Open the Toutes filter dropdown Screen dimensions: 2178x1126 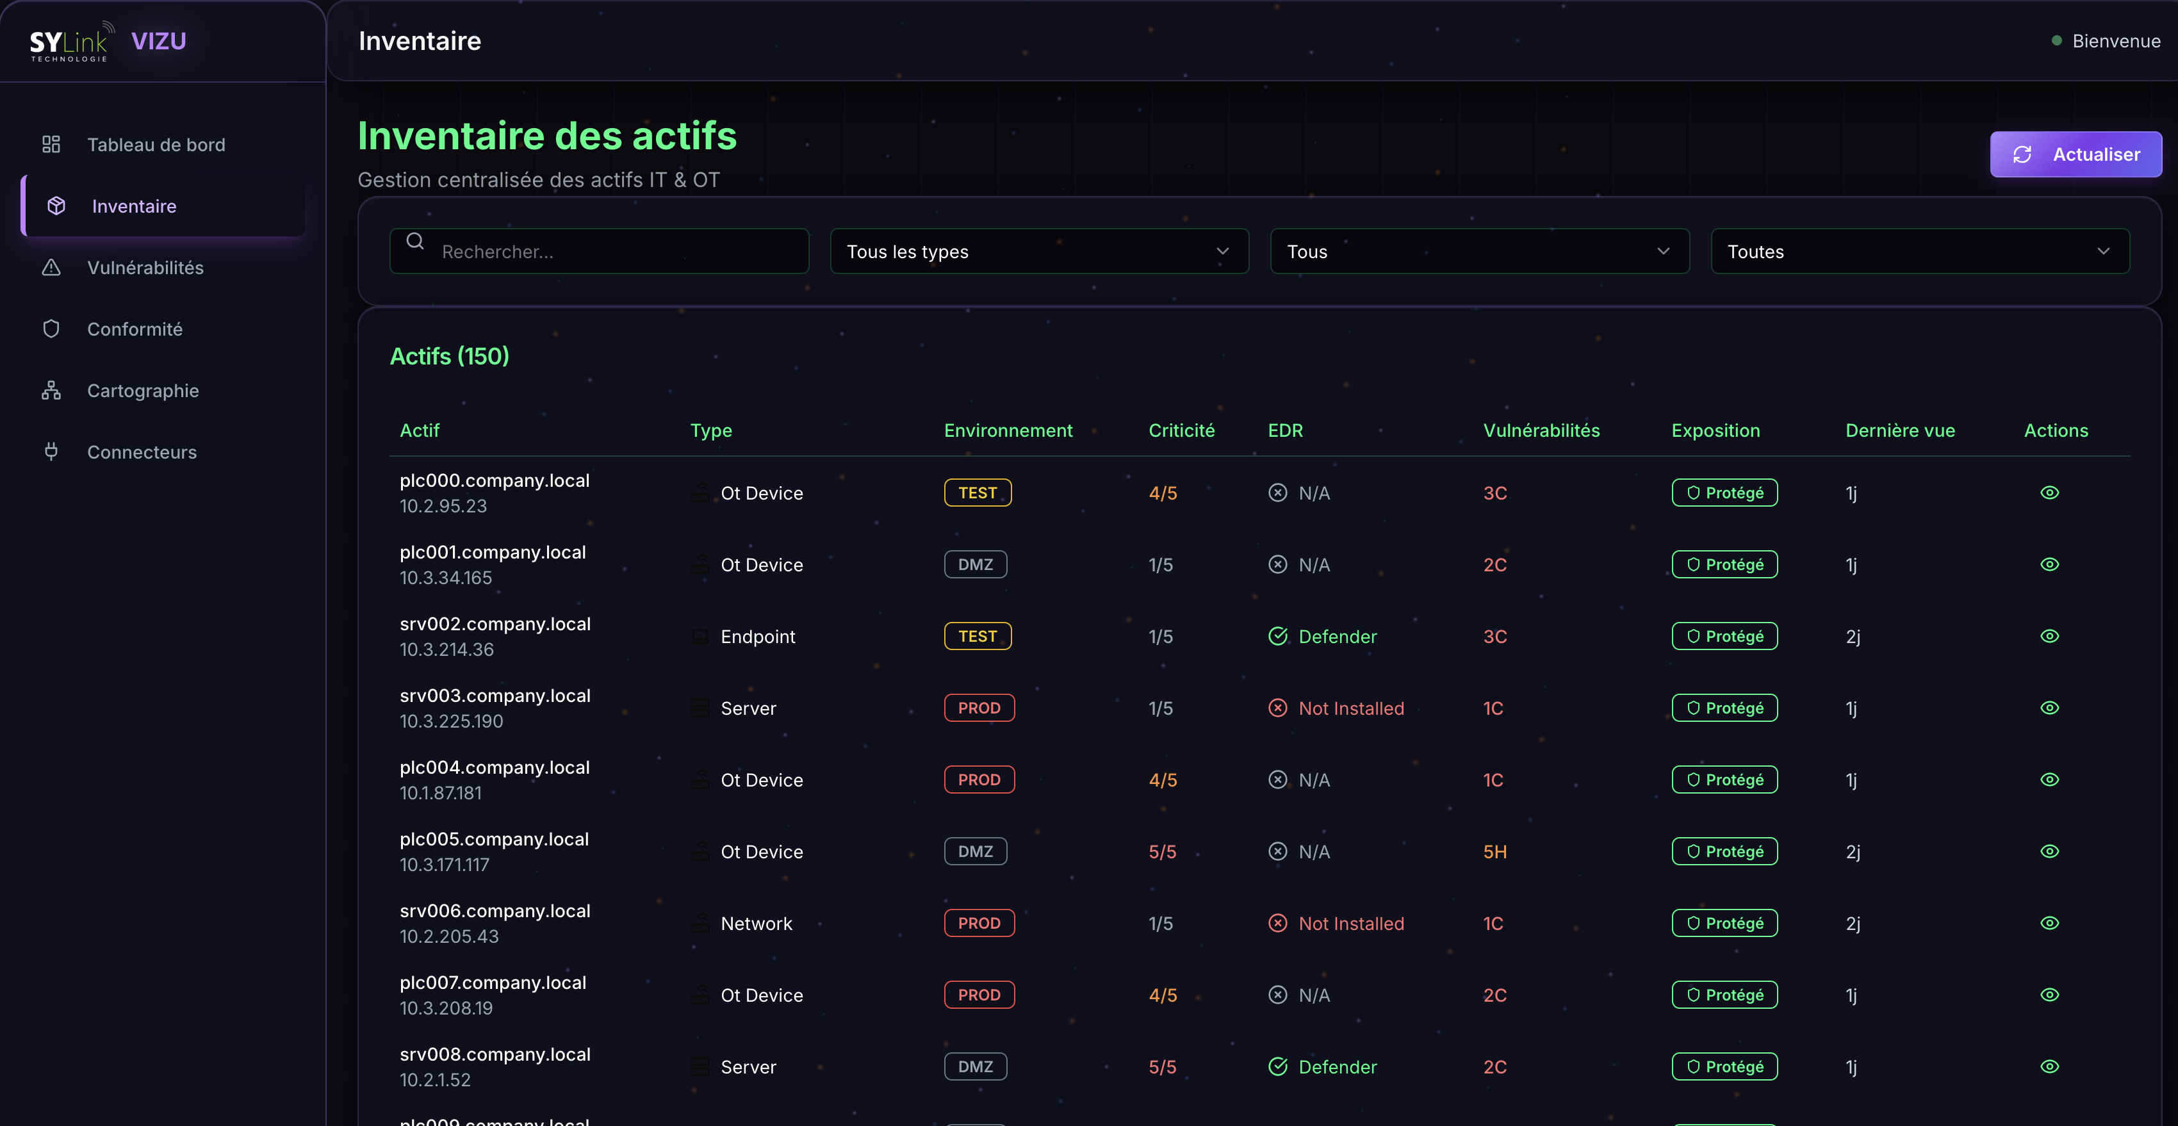point(1919,252)
